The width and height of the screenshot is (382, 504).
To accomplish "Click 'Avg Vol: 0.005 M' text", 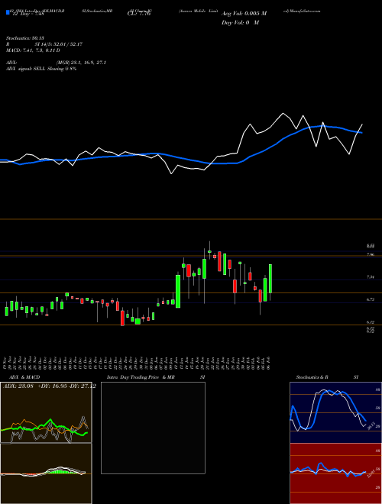I will [x=244, y=14].
